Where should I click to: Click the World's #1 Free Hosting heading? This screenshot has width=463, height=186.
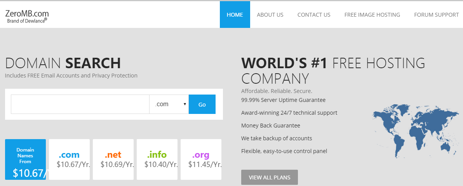333,70
